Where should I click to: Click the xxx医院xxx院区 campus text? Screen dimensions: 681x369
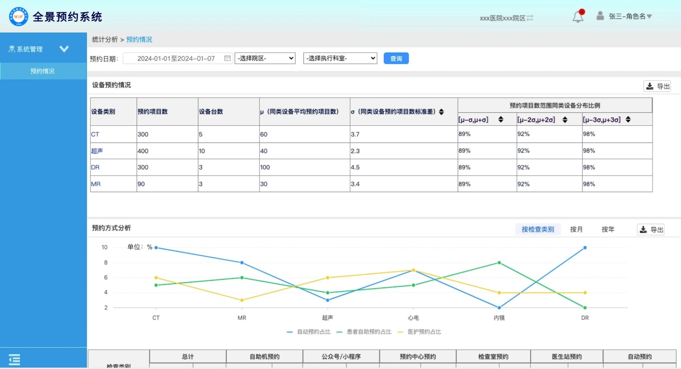503,18
